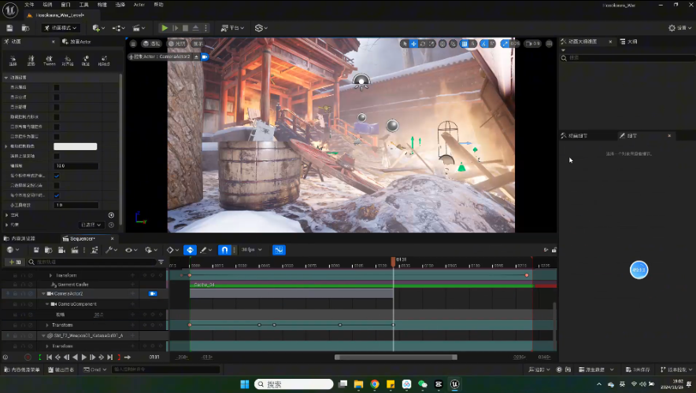
Task: Click the save level icon
Action: (x=9, y=28)
